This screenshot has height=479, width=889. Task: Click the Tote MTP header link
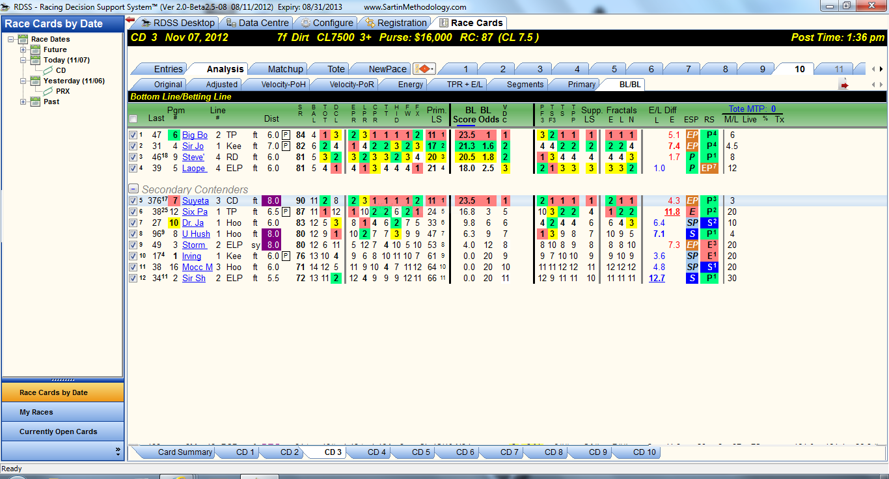[754, 109]
